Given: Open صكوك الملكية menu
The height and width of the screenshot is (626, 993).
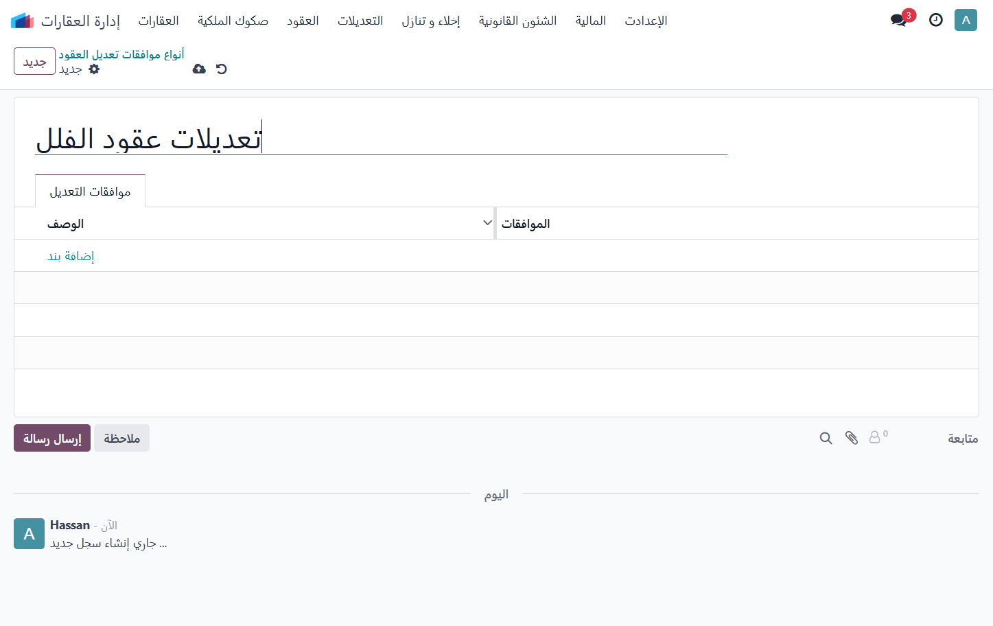Looking at the screenshot, I should pos(233,21).
